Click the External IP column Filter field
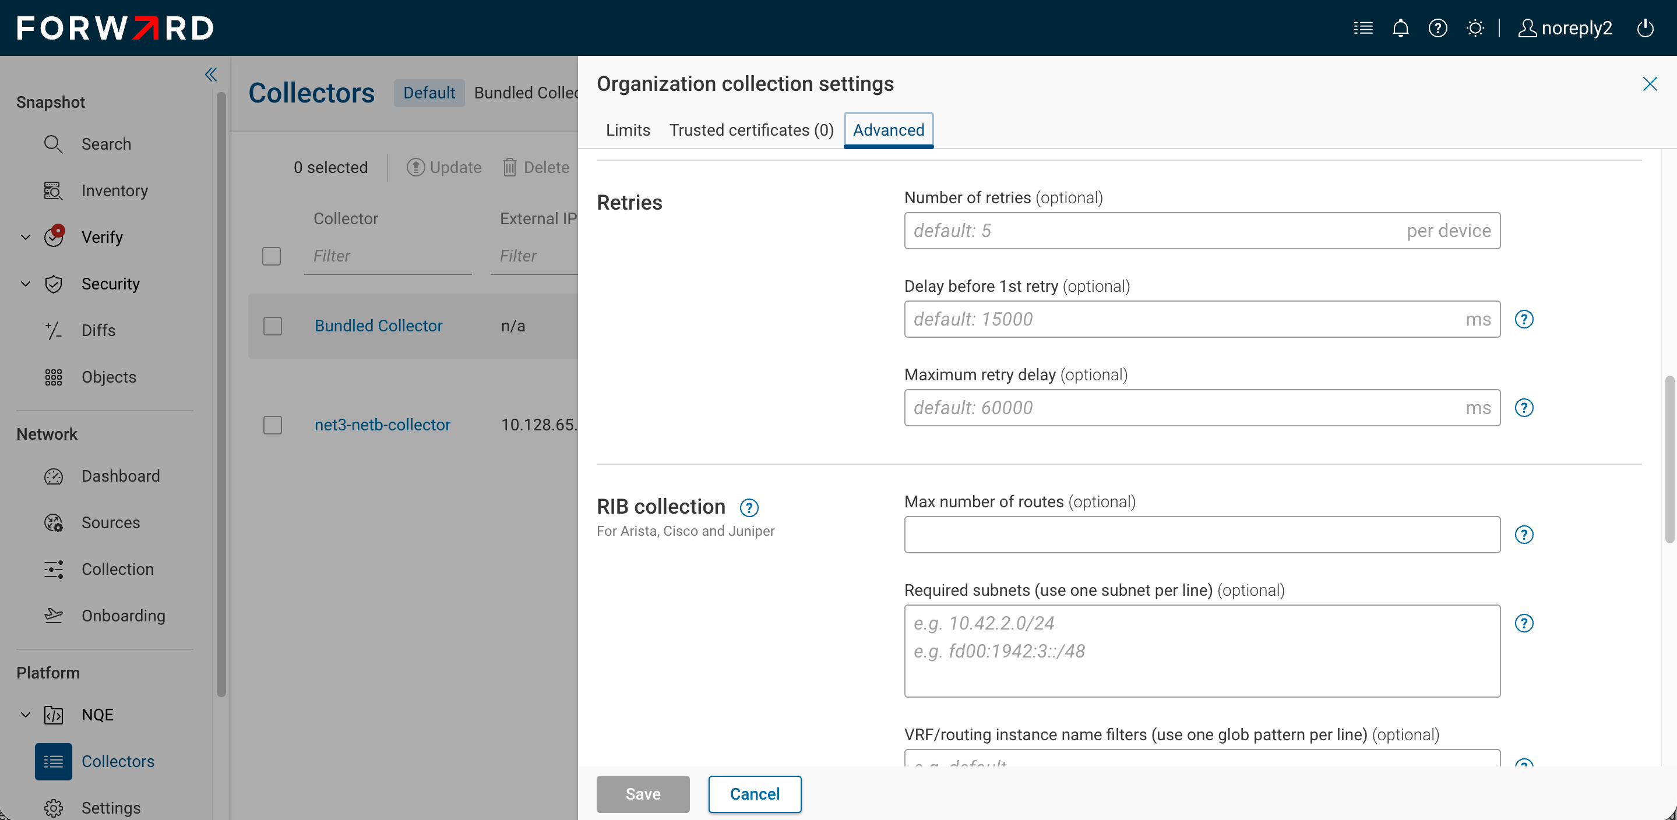 click(534, 256)
